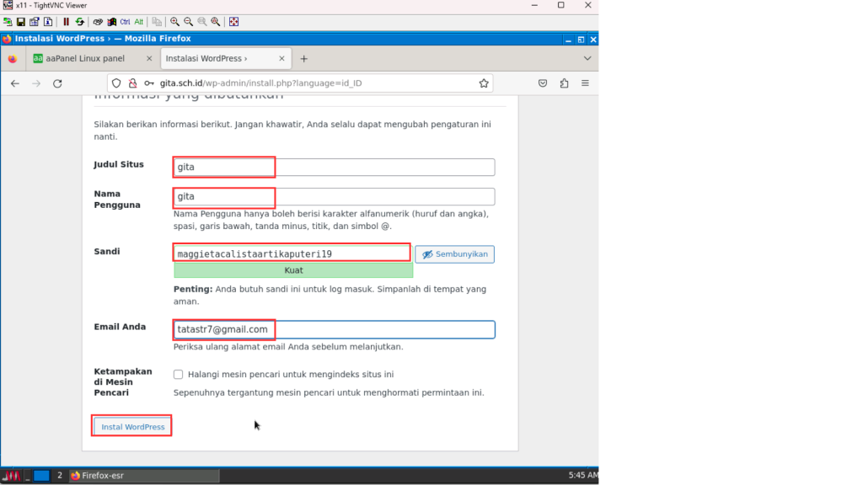The image size is (863, 485).
Task: Toggle the Ctrl key in TightVNC toolbar
Action: (125, 22)
